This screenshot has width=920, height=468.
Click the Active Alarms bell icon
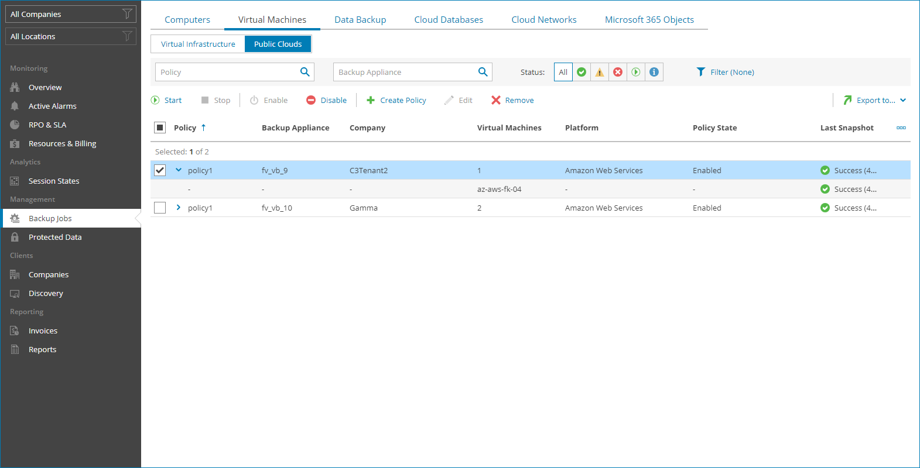(15, 106)
